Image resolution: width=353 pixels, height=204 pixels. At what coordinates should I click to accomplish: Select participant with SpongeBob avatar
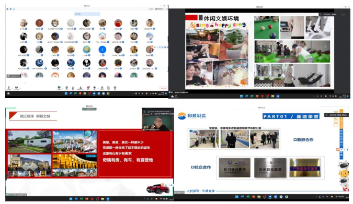[x=86, y=50]
